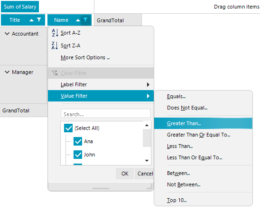Viewport: 260px width, 211px height.
Task: Click the sort arrow on Title header
Action: [31, 20]
